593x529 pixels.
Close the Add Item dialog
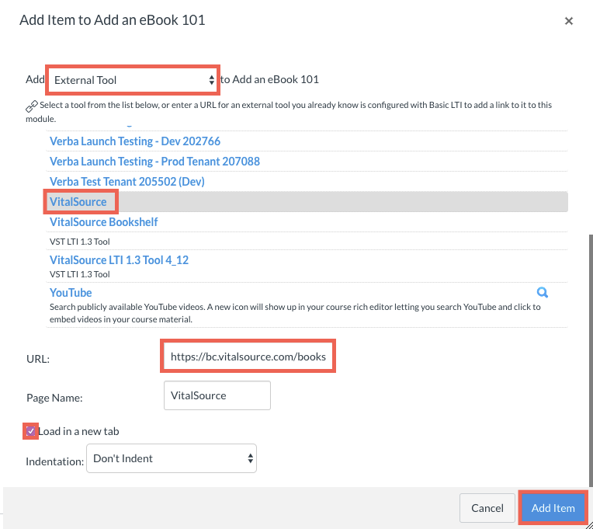click(x=568, y=21)
